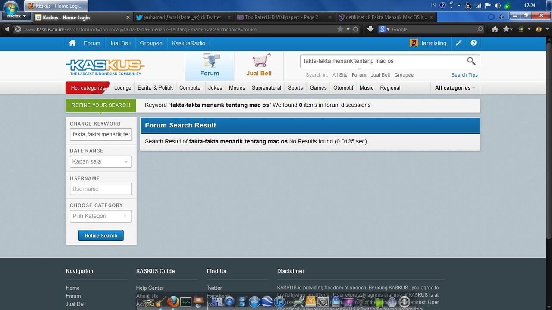The height and width of the screenshot is (310, 552).
Task: Click the farrelsling username link
Action: click(434, 43)
